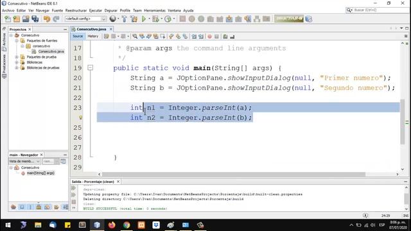Collapse the main method code fold

point(90,68)
